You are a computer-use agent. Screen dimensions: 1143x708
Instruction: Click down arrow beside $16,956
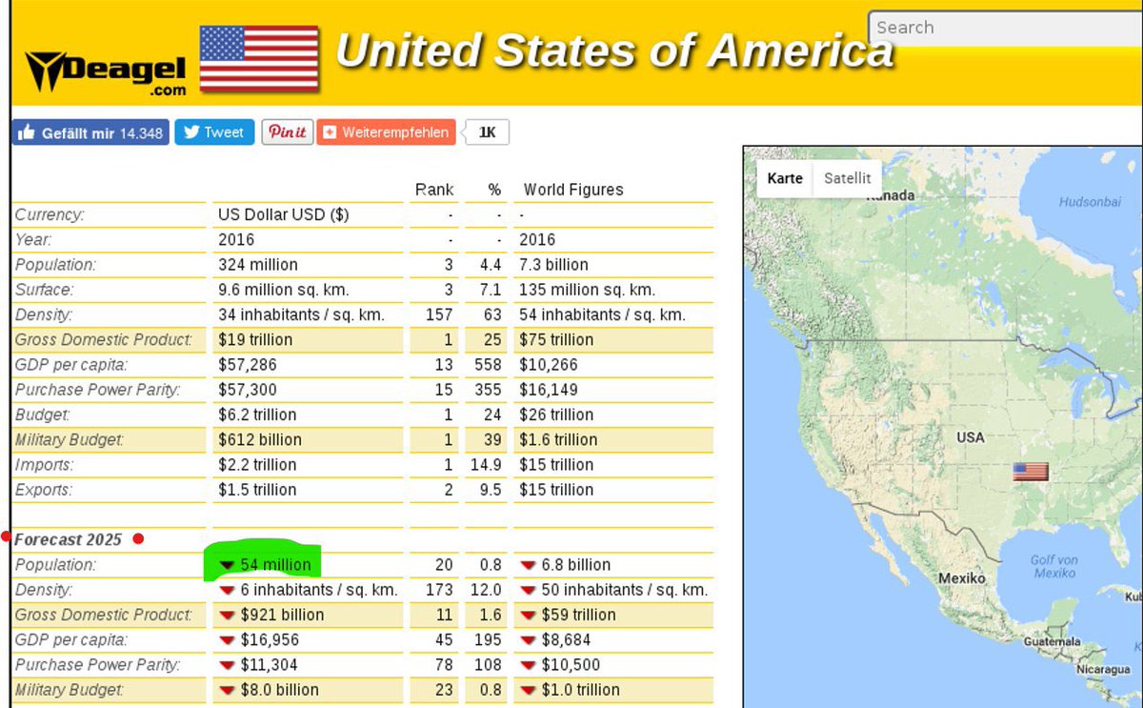click(227, 639)
